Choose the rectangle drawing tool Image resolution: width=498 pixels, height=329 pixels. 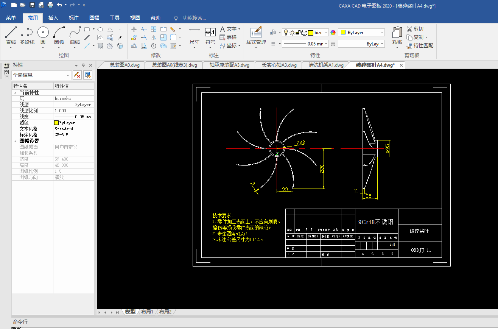click(x=87, y=29)
